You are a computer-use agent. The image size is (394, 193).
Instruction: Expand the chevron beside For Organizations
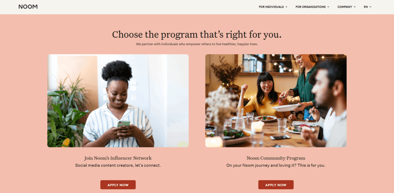click(x=328, y=7)
